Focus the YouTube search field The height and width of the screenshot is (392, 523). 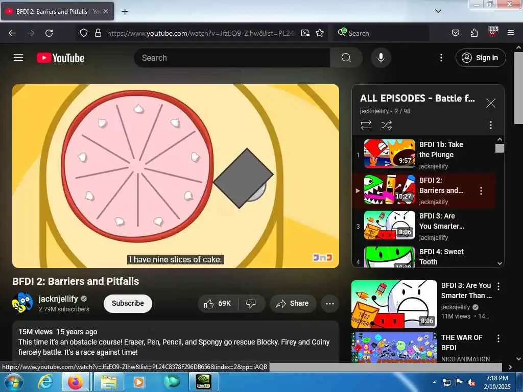click(232, 58)
